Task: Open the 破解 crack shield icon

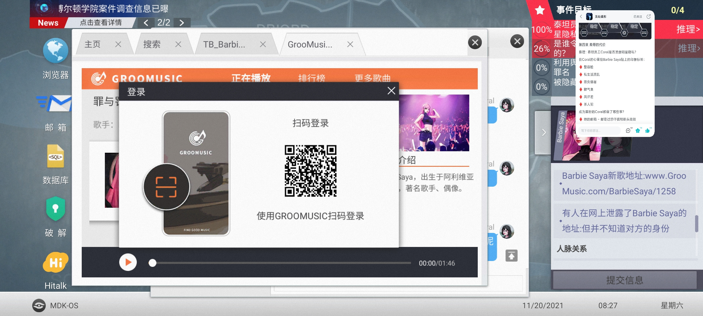Action: 55,209
